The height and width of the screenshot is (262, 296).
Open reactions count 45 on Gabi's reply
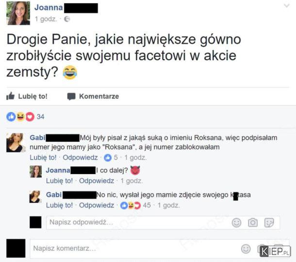click(135, 205)
